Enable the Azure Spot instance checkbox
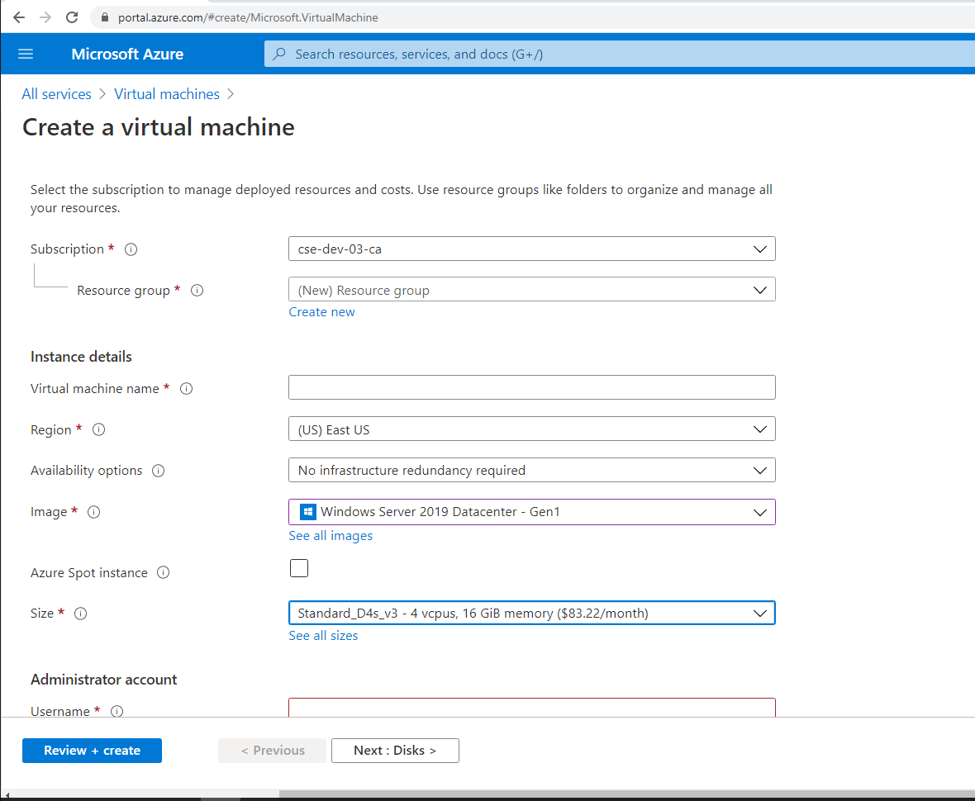 tap(298, 568)
